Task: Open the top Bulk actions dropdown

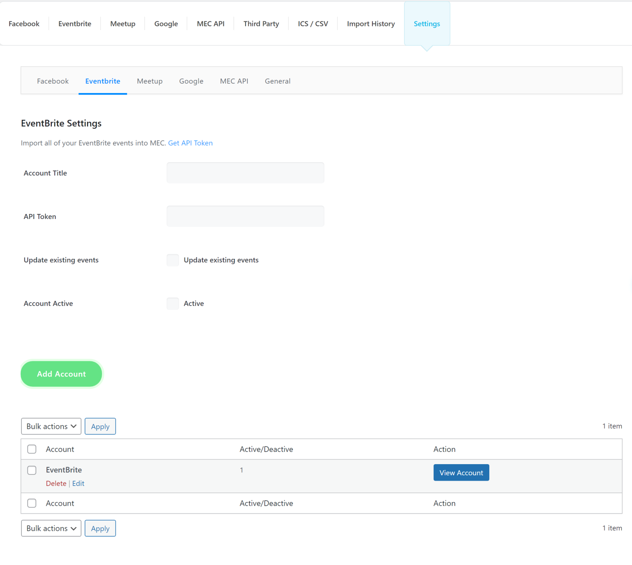Action: [x=51, y=426]
